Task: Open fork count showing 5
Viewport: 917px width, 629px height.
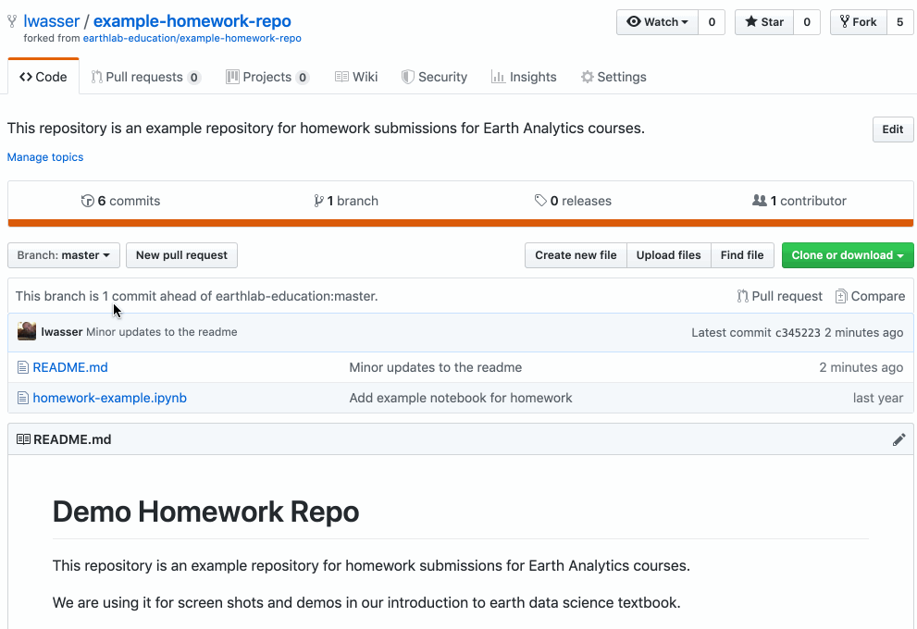Action: point(900,22)
